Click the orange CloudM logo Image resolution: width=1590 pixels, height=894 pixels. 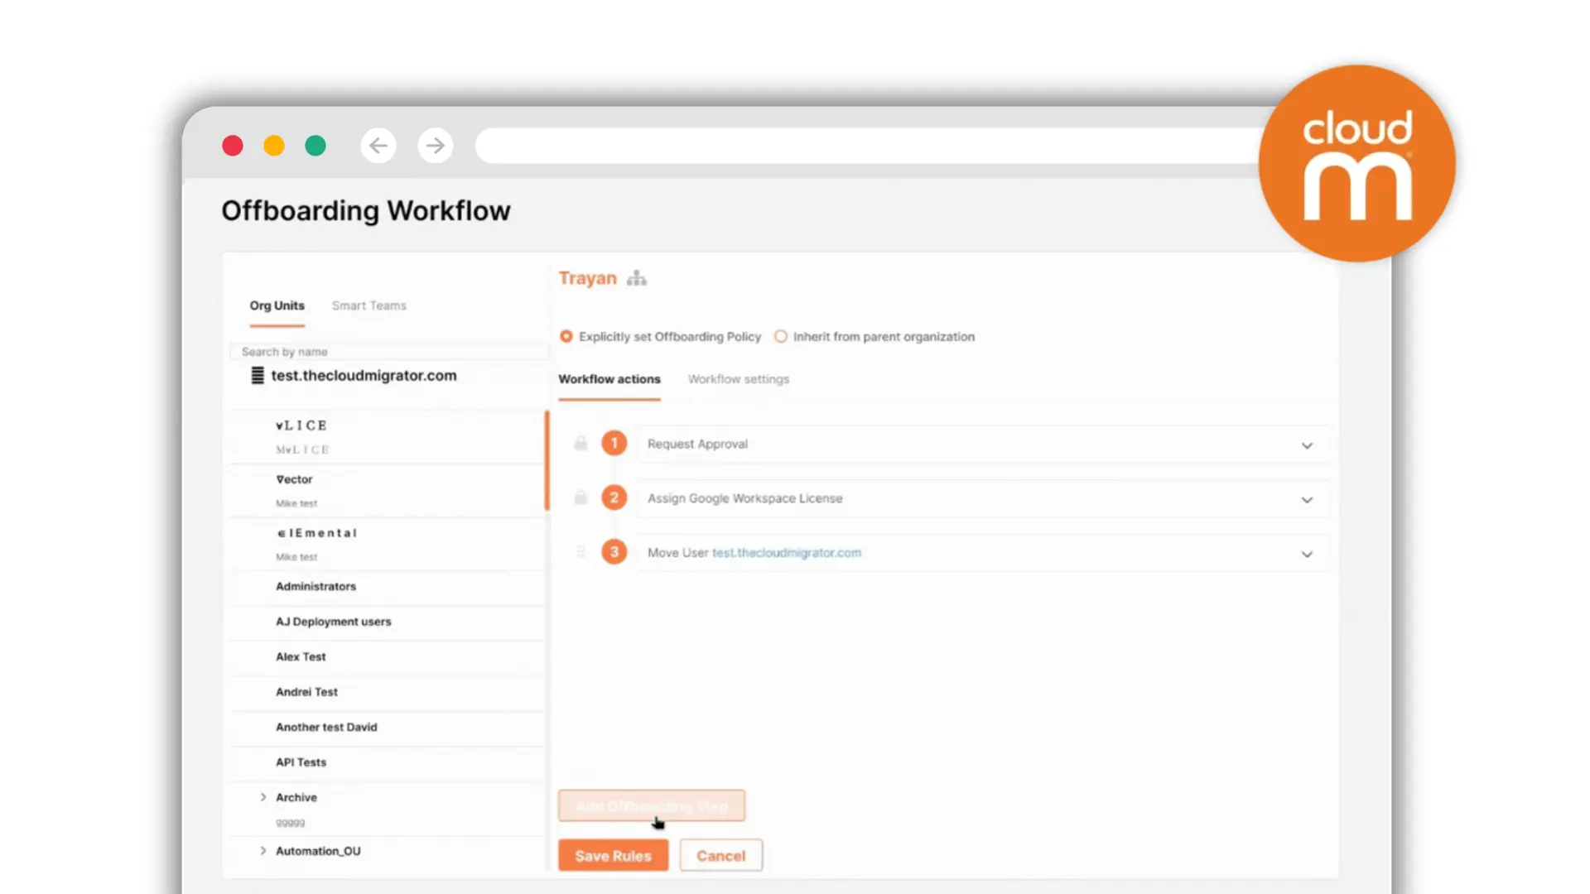click(1356, 164)
